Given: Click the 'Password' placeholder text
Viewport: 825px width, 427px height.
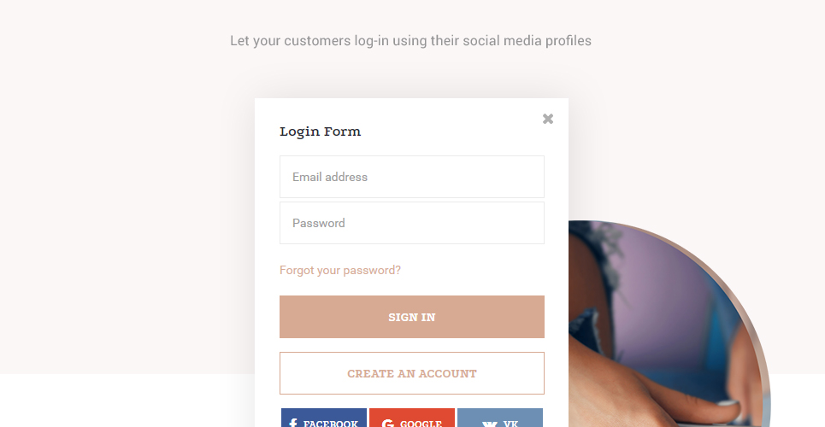Looking at the screenshot, I should (319, 223).
